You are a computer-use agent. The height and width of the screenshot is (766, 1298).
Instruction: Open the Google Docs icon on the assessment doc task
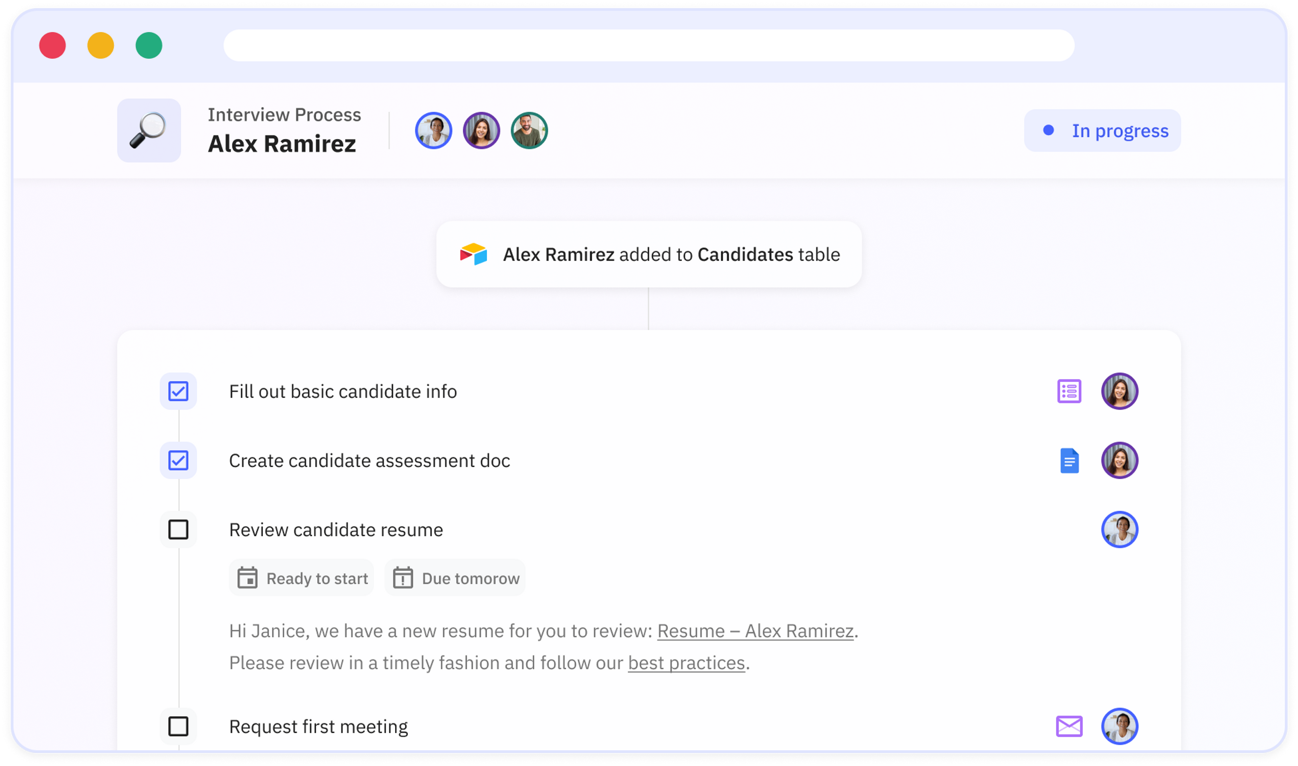(x=1069, y=460)
